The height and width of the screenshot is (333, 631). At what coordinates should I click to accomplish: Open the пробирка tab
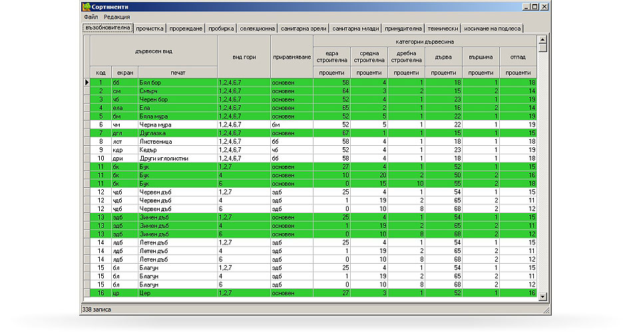[221, 29]
